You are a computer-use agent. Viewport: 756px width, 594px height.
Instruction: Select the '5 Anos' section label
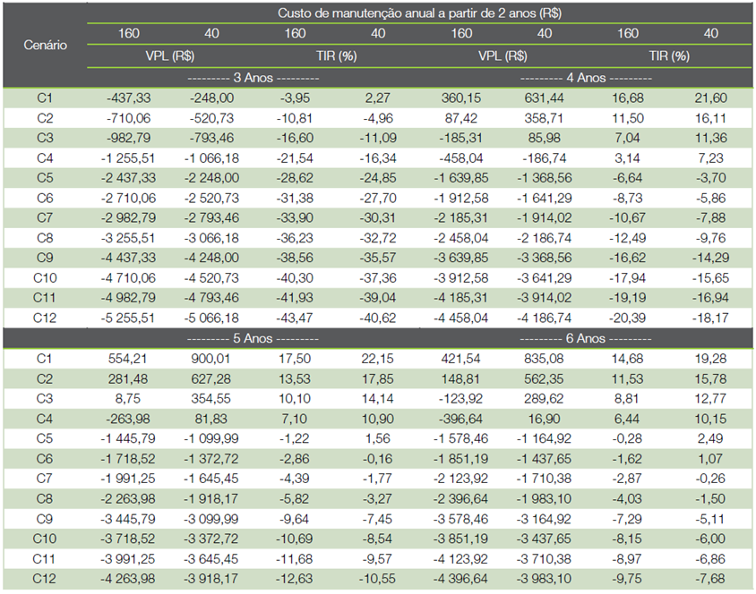coord(253,338)
